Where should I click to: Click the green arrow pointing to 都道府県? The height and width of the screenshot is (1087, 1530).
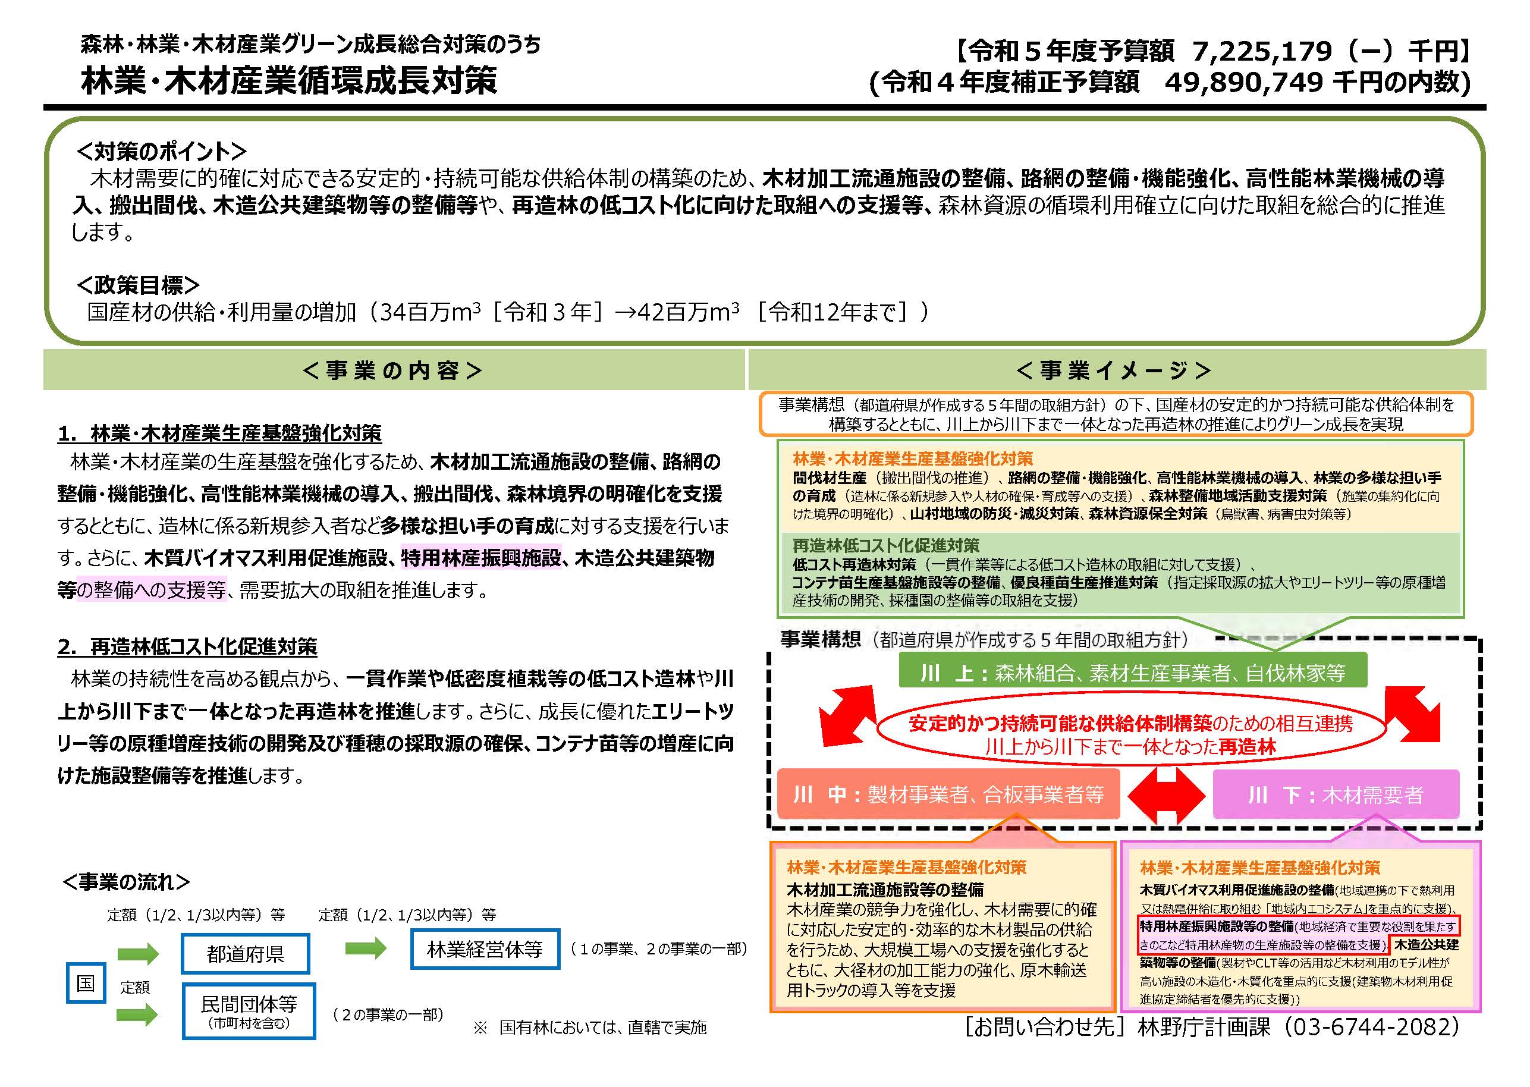138,954
